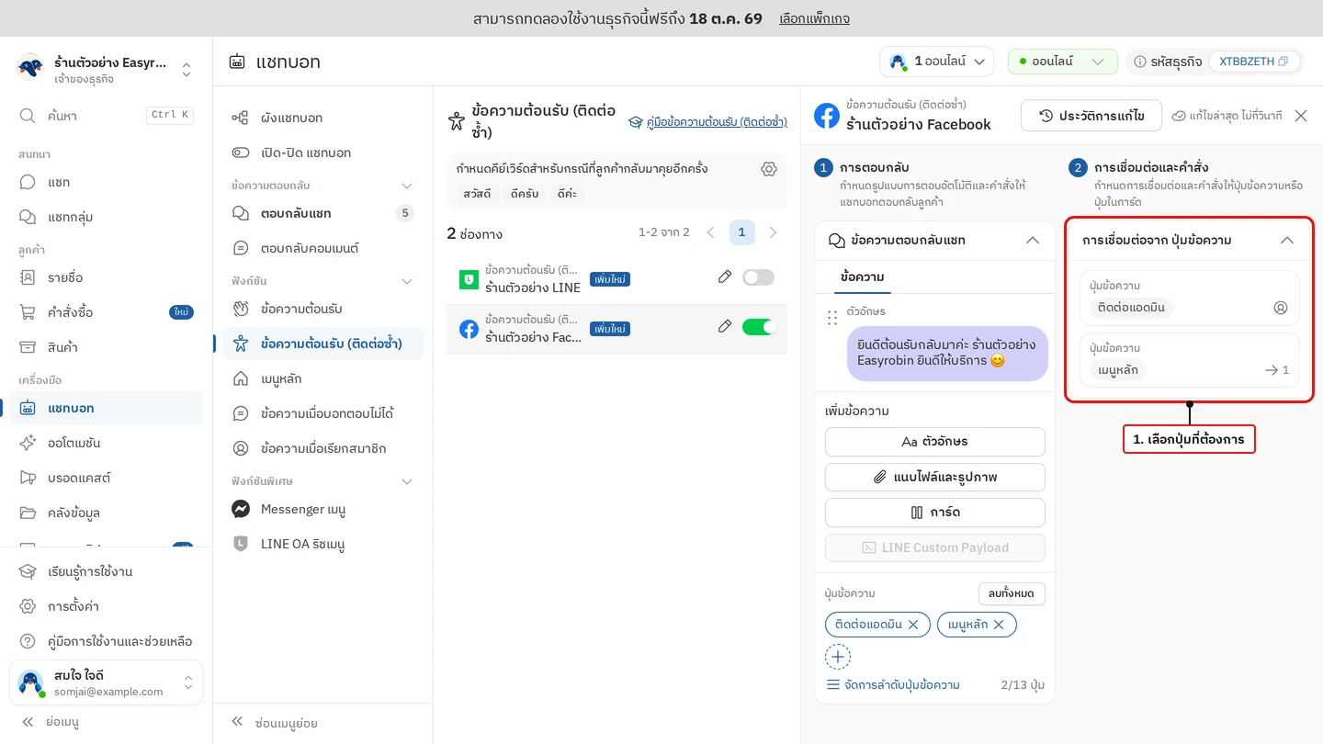Disable the ร้านตัวอย่าง Facebook channel toggle
This screenshot has width=1323, height=744.
758,327
